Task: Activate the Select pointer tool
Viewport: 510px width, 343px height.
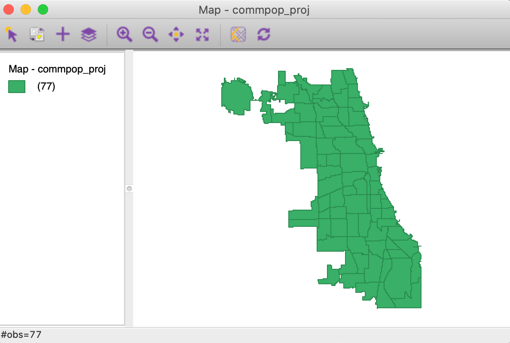Action: [11, 34]
